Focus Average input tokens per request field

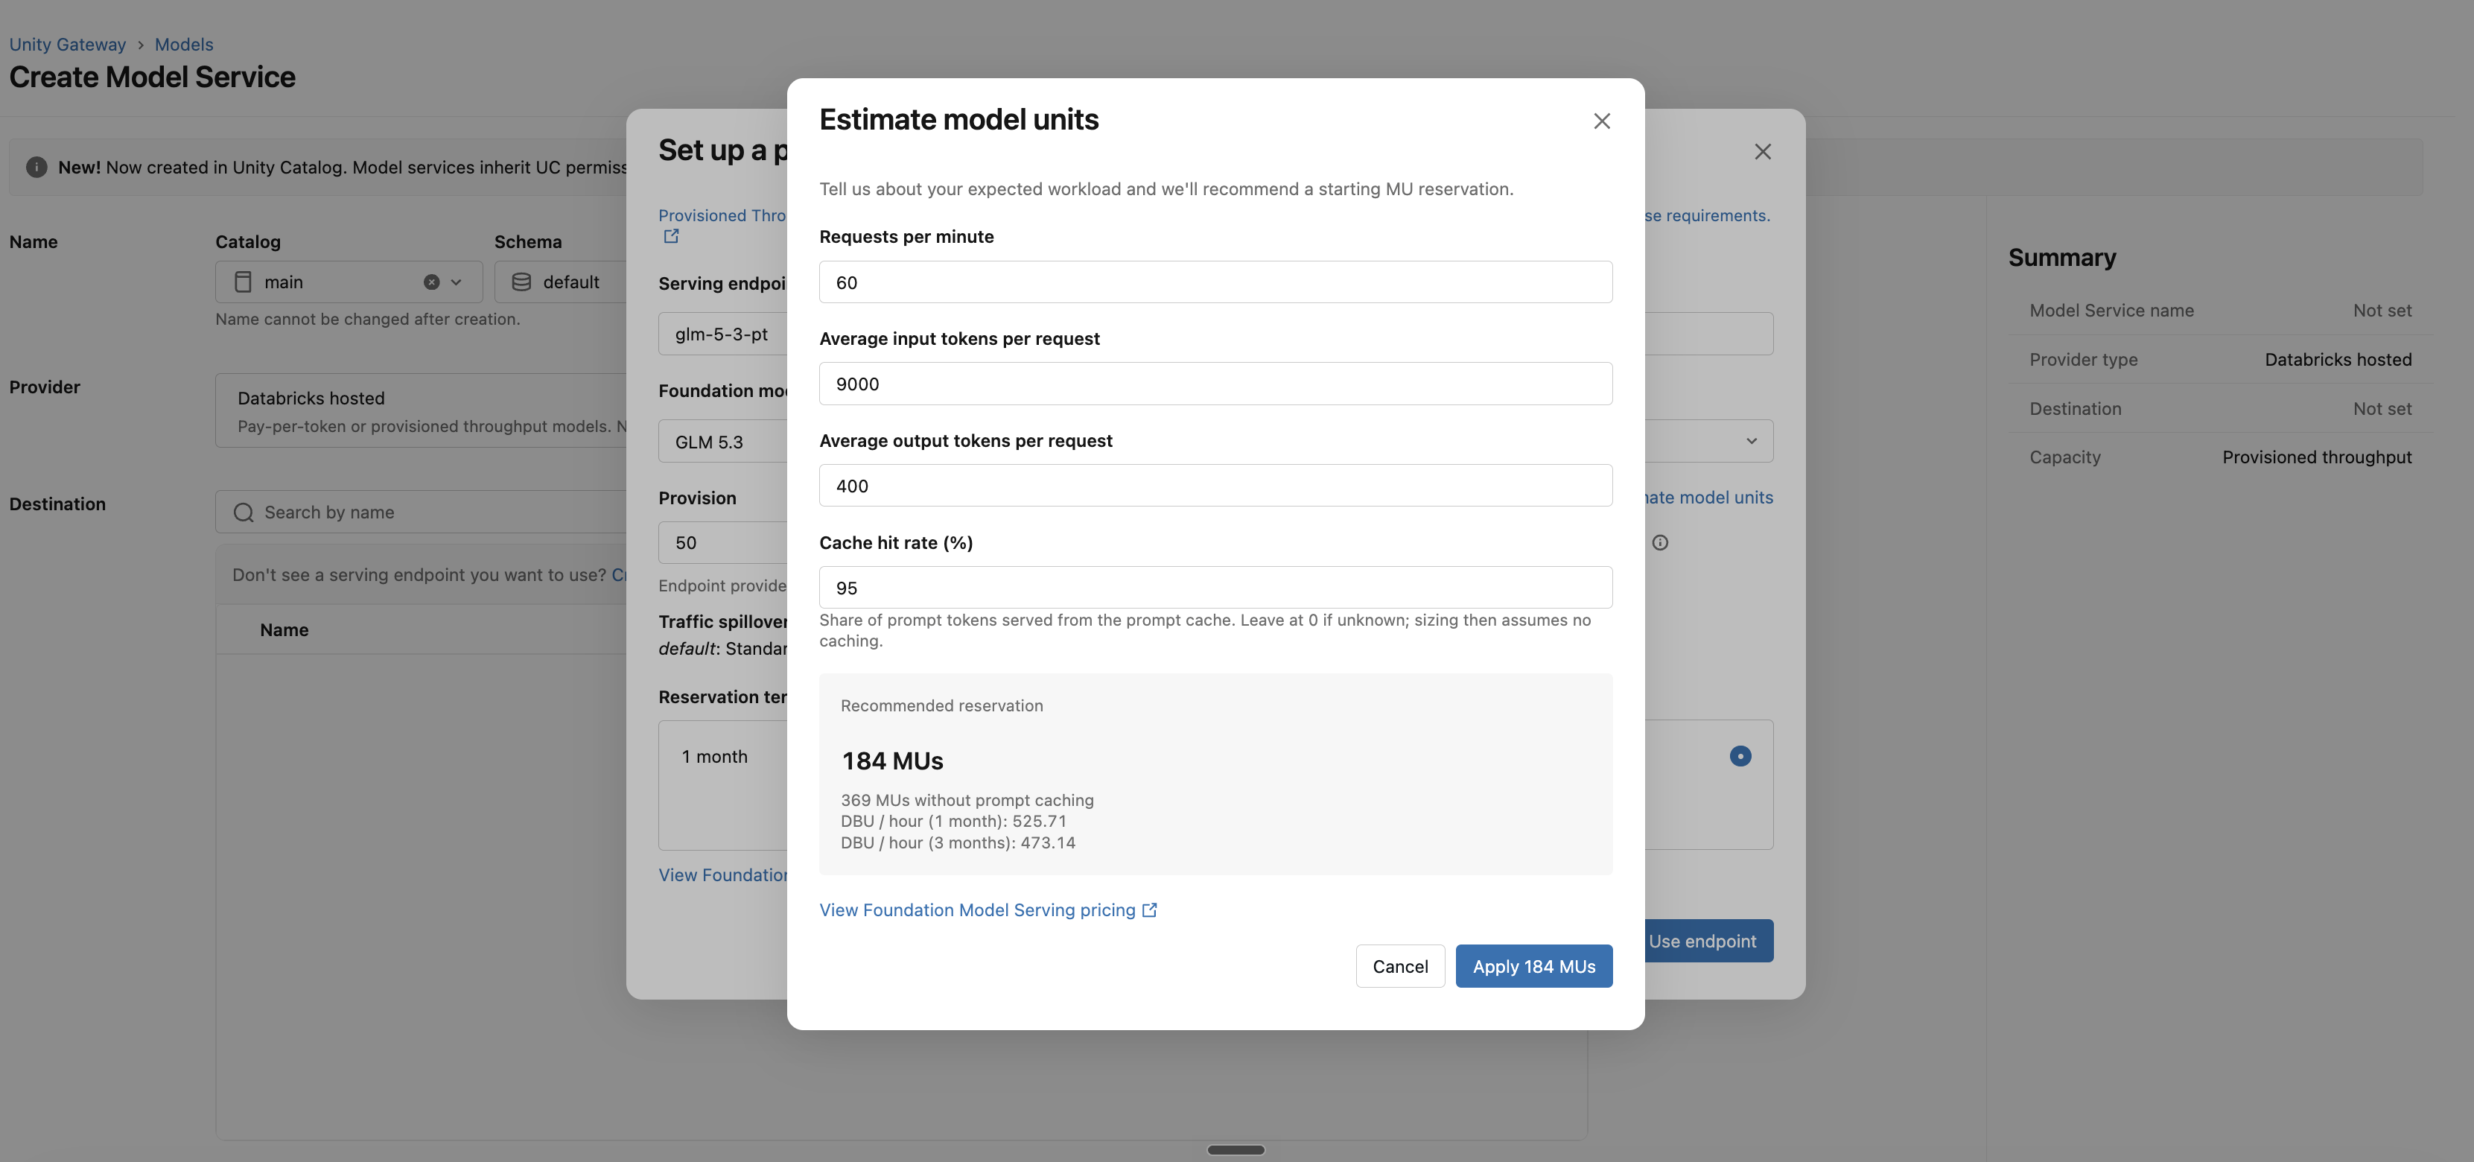click(x=1215, y=384)
